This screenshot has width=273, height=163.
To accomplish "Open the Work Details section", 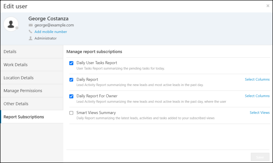I will (15, 64).
